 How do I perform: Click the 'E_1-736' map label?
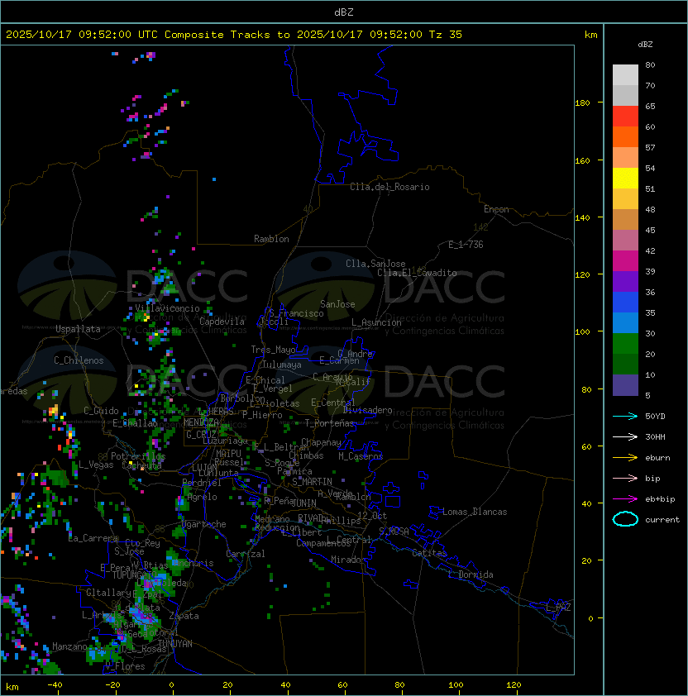point(466,245)
